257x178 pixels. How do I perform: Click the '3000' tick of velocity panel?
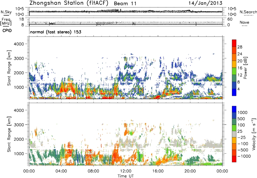click(19, 125)
